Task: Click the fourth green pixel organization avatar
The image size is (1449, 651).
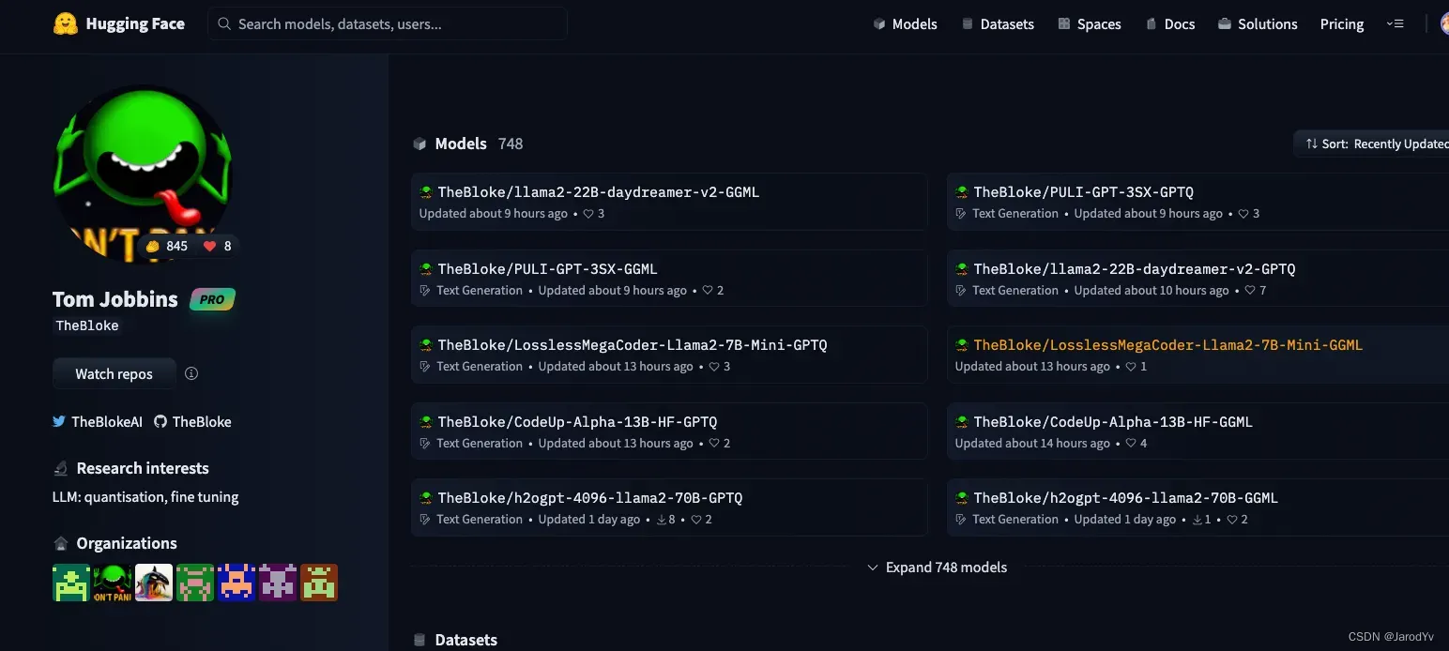Action: point(195,583)
